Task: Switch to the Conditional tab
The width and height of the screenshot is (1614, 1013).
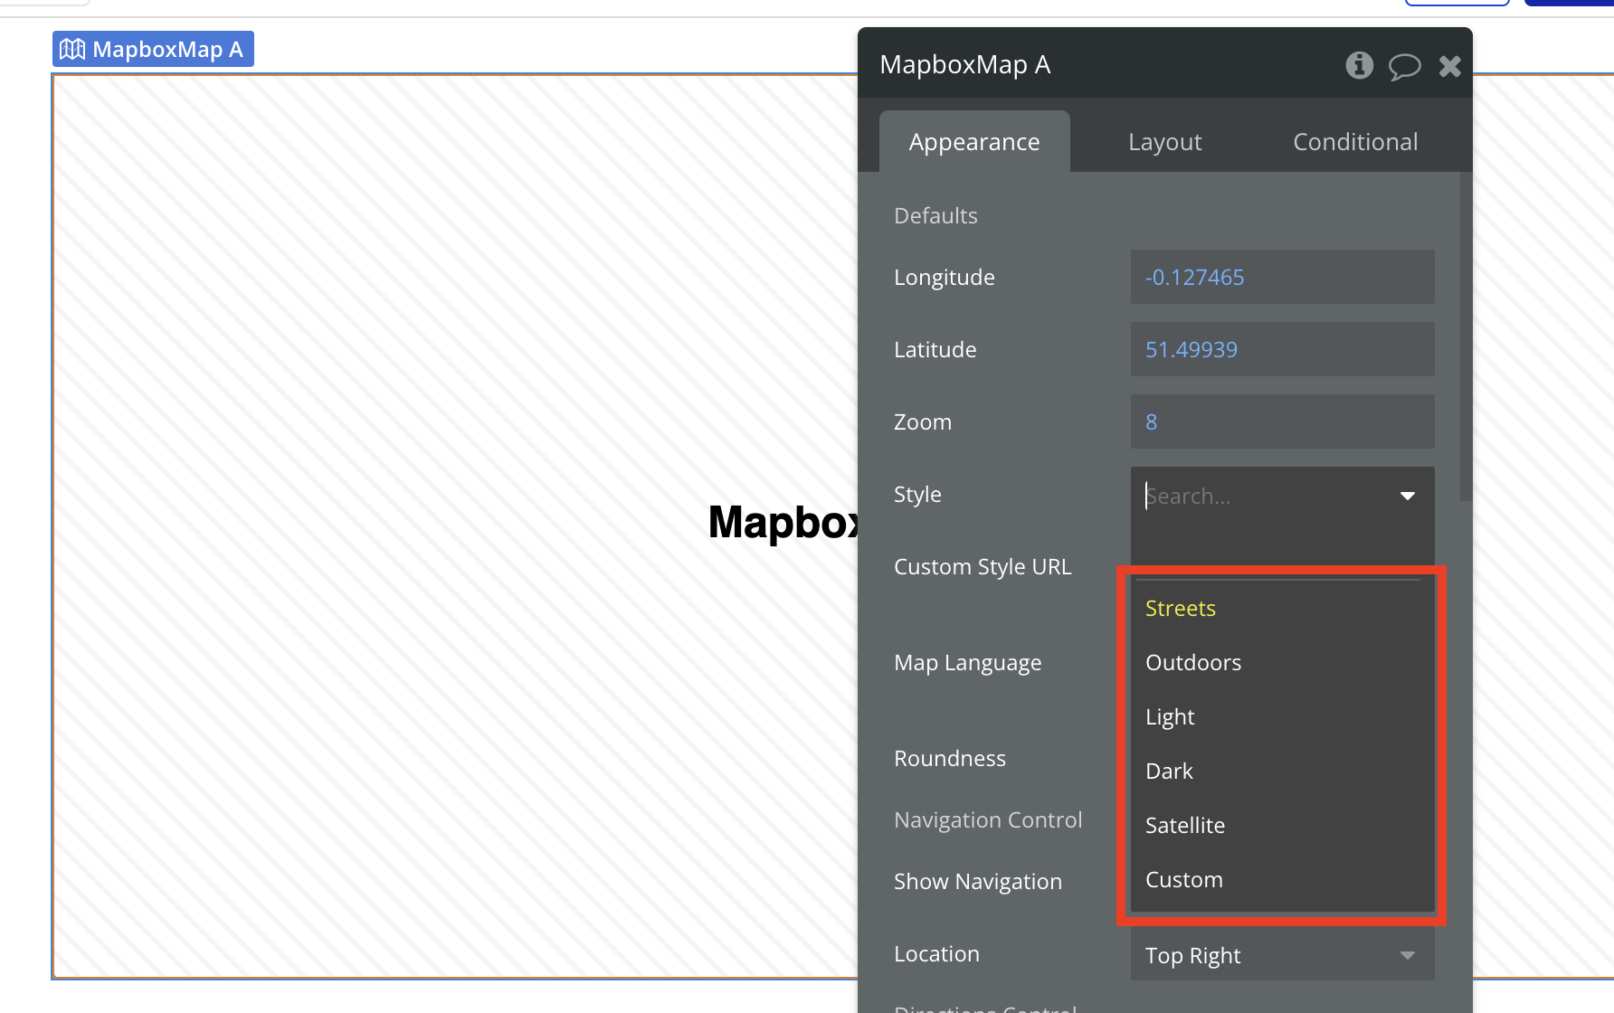Action: pos(1354,142)
